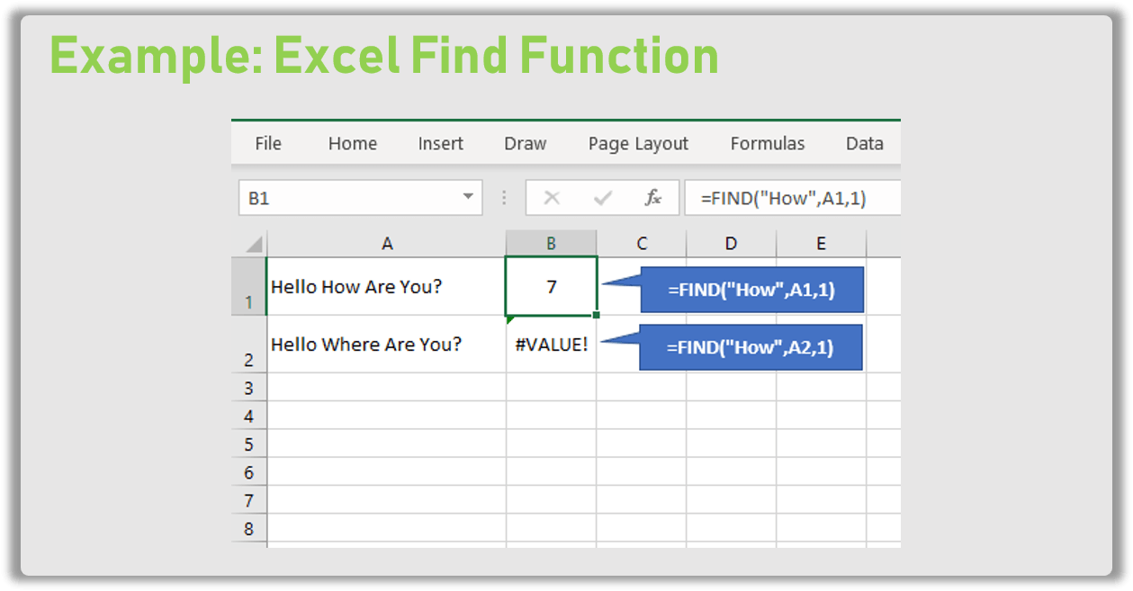Click the fill handle on cell B1
This screenshot has height=591, width=1133.
tap(595, 313)
